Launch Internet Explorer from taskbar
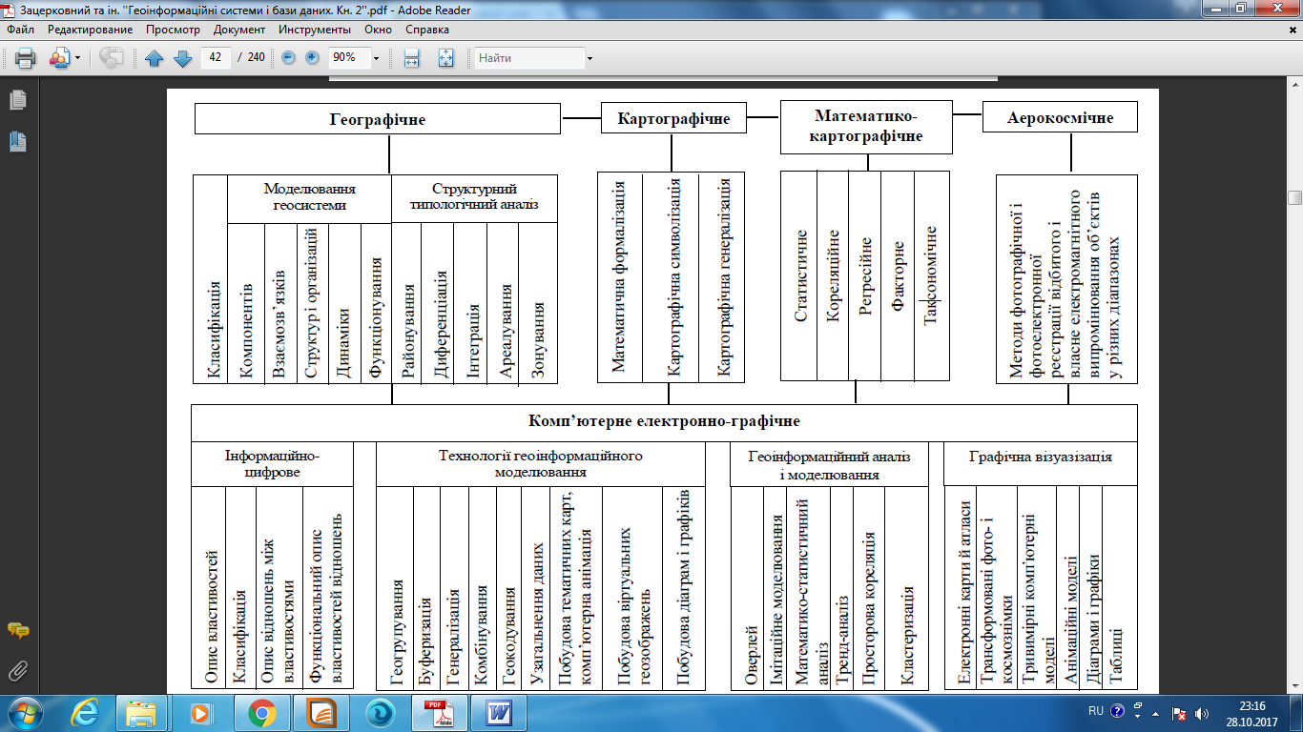1303x732 pixels. pos(86,713)
